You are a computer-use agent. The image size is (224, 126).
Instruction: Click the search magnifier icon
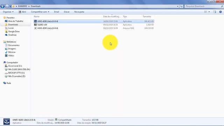[x=222, y=6]
